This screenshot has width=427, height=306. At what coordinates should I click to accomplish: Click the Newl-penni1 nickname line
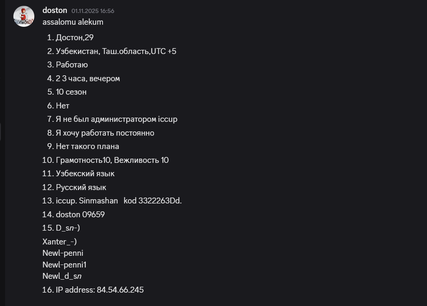(x=64, y=265)
